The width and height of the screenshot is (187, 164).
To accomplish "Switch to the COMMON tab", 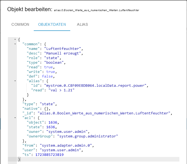I will [x=20, y=24].
